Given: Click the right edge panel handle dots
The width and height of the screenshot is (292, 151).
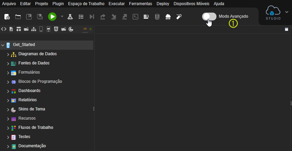Looking at the screenshot, I should (291, 104).
